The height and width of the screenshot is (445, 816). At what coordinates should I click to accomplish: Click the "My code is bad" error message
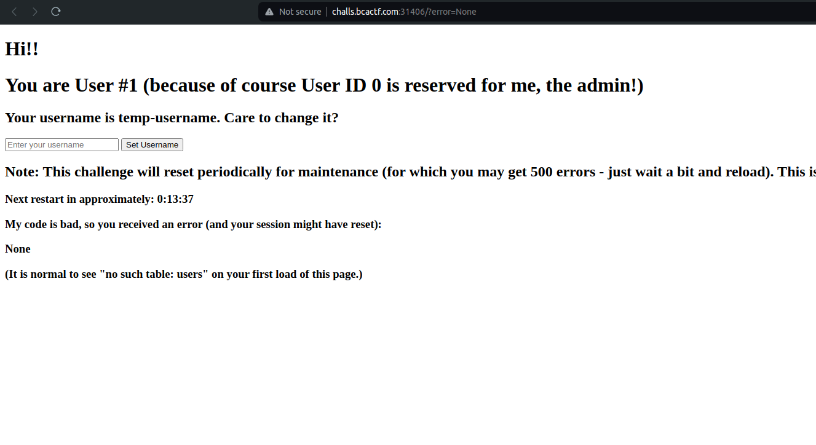click(x=193, y=224)
